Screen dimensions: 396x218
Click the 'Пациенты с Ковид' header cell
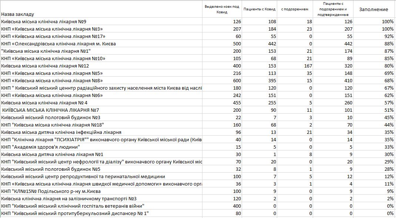[x=260, y=9]
